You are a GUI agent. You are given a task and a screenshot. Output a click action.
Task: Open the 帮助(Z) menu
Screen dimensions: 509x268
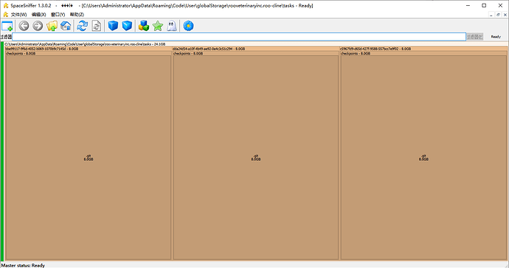pos(77,15)
